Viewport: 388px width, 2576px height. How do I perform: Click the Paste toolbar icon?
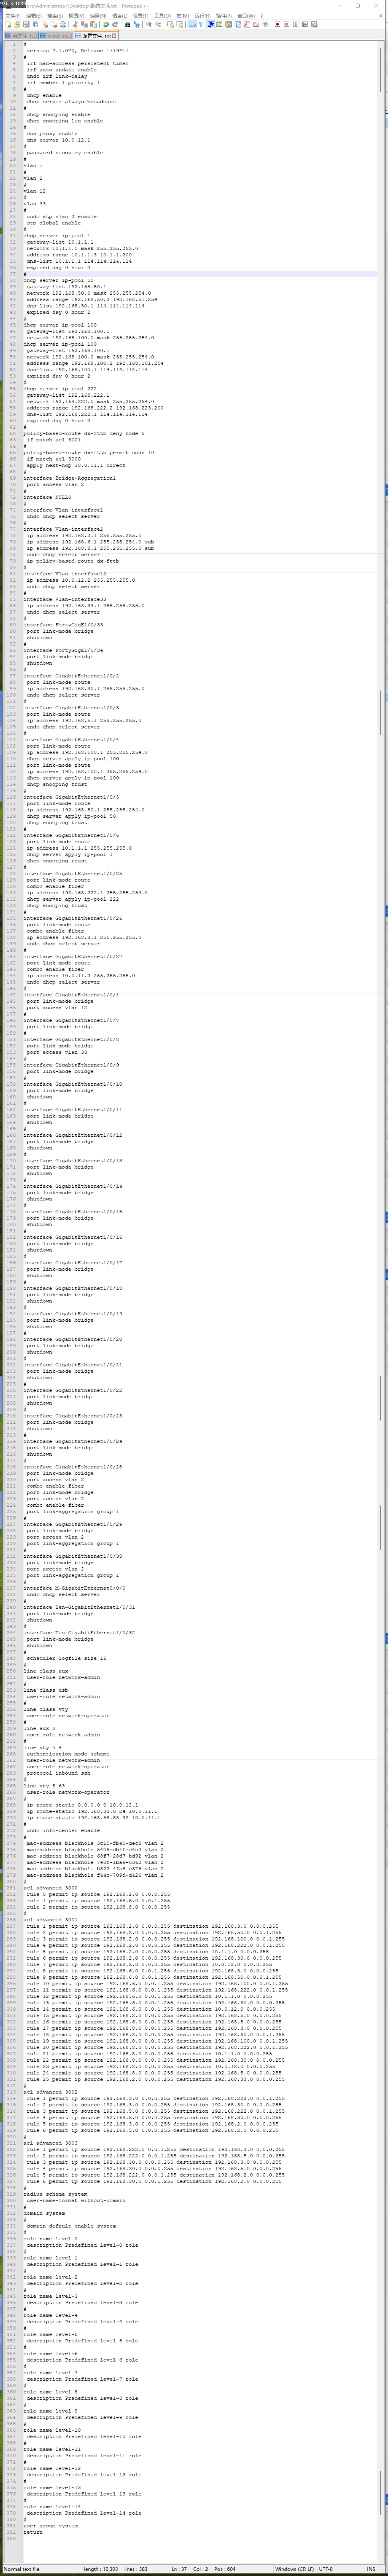pyautogui.click(x=93, y=24)
